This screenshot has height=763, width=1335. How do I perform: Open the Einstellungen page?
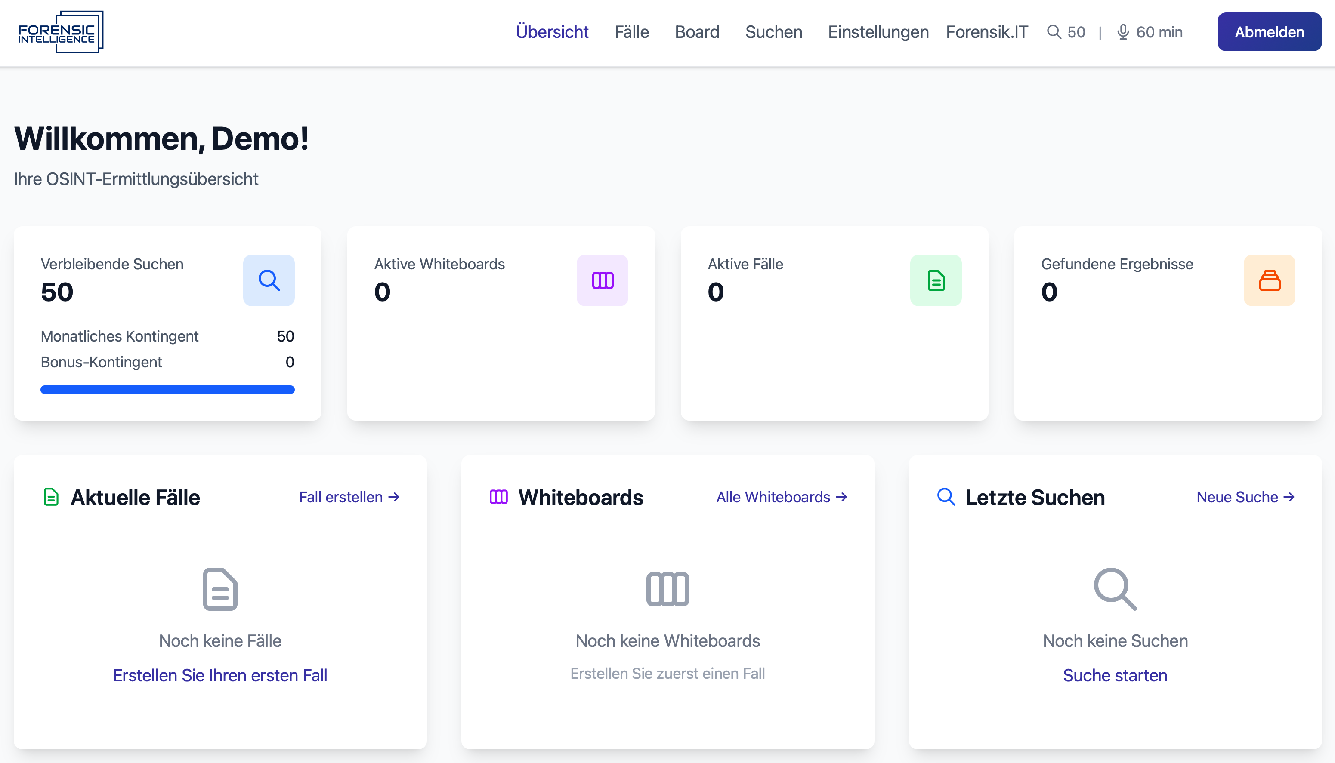[878, 32]
